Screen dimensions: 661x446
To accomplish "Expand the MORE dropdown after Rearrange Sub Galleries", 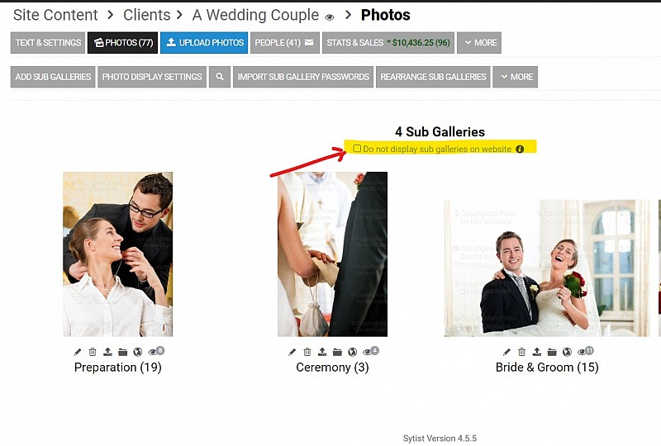I will coord(515,77).
